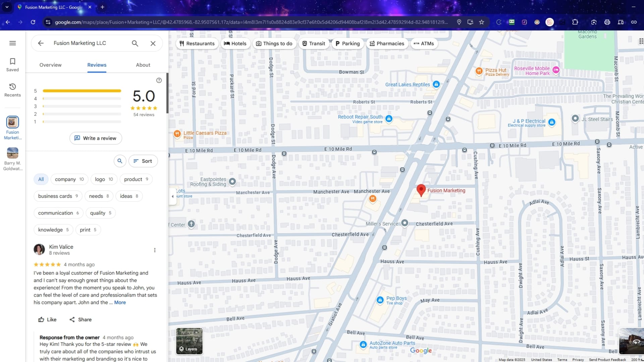Open the Layers satellite view thumbnail
Image resolution: width=644 pixels, height=362 pixels.
coord(189,341)
